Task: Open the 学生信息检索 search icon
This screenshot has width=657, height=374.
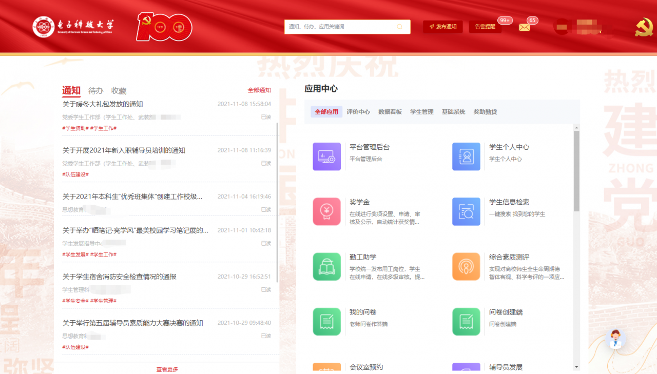Action: pyautogui.click(x=466, y=211)
